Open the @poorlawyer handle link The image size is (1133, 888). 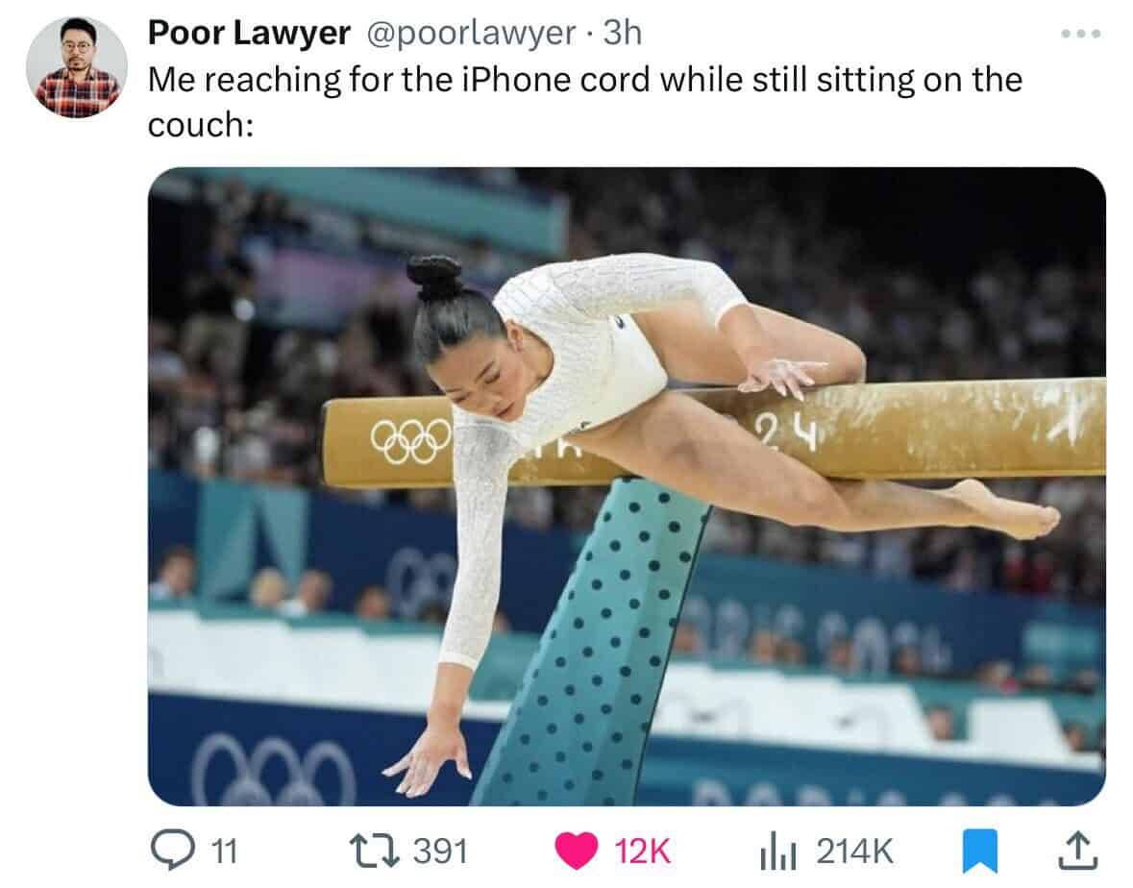coord(472,34)
